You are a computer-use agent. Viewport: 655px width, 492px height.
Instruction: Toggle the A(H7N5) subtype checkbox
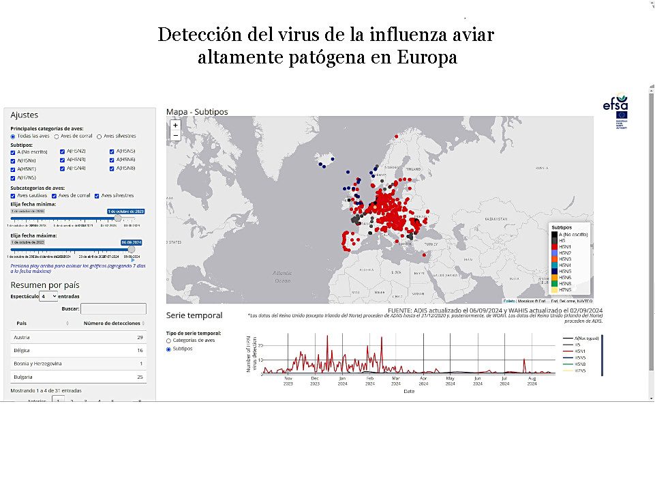[13, 178]
